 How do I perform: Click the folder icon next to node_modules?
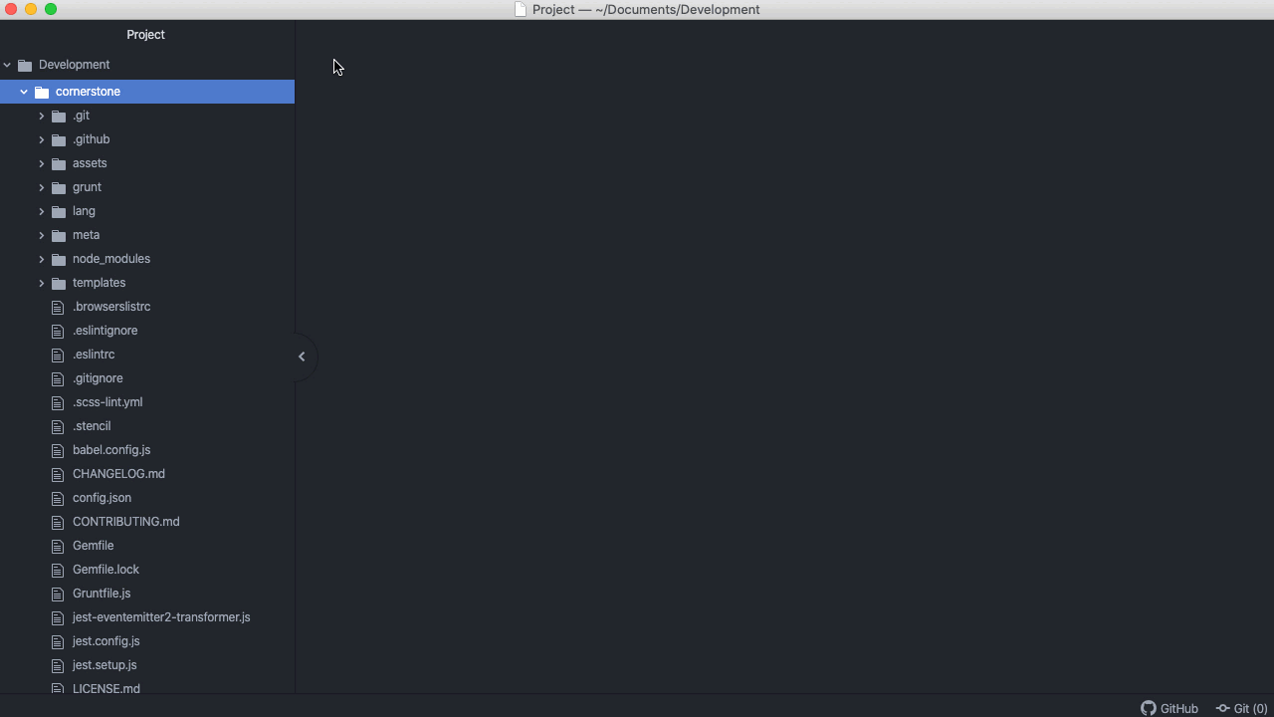click(58, 258)
